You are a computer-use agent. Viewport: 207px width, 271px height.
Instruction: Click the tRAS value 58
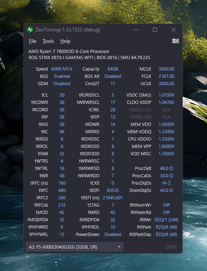[62, 124]
